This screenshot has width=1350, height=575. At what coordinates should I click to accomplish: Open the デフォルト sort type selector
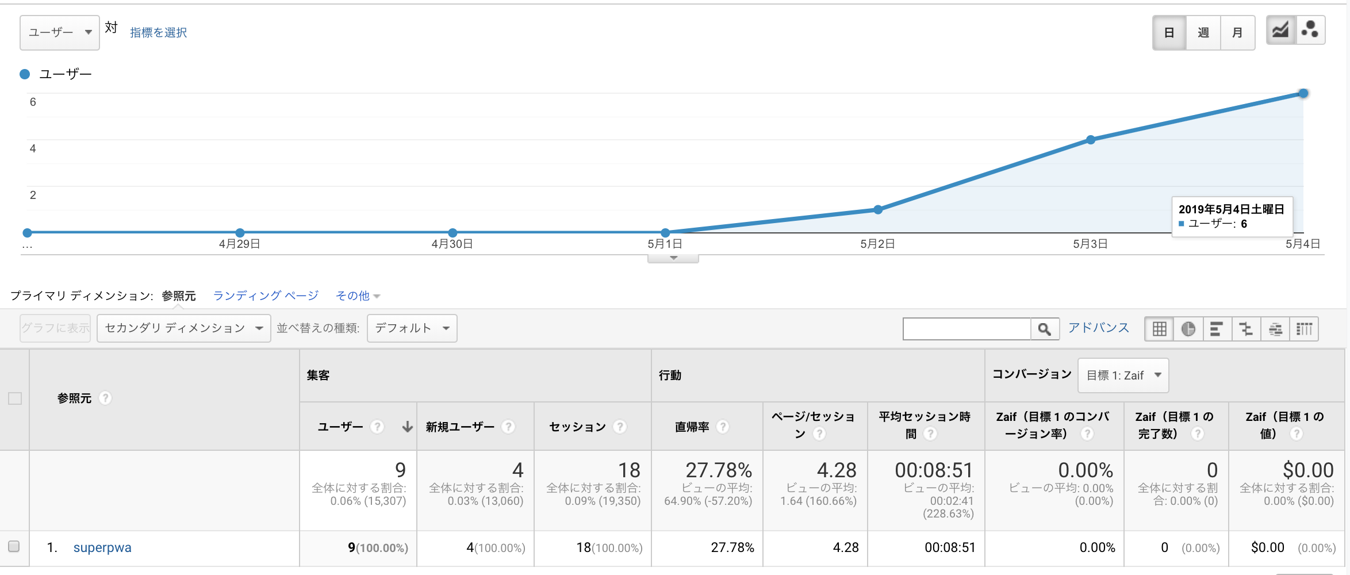click(411, 328)
